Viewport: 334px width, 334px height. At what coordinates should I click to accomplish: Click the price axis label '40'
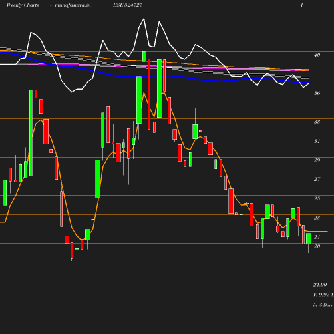pyautogui.click(x=317, y=55)
